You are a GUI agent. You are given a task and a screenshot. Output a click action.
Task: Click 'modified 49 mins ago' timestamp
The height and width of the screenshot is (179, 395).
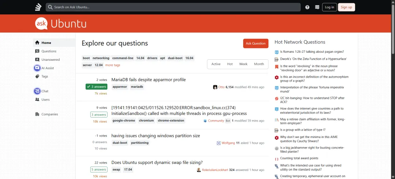coord(249,87)
